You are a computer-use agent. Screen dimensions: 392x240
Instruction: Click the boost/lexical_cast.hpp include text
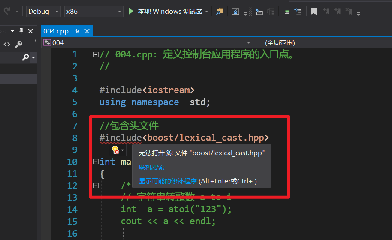pyautogui.click(x=205, y=138)
